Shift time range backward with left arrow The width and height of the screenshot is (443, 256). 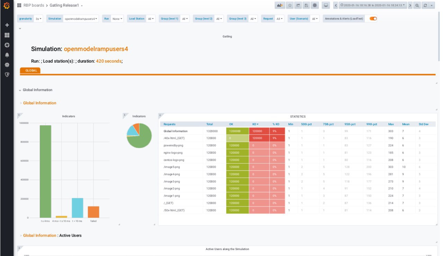pyautogui.click(x=336, y=6)
